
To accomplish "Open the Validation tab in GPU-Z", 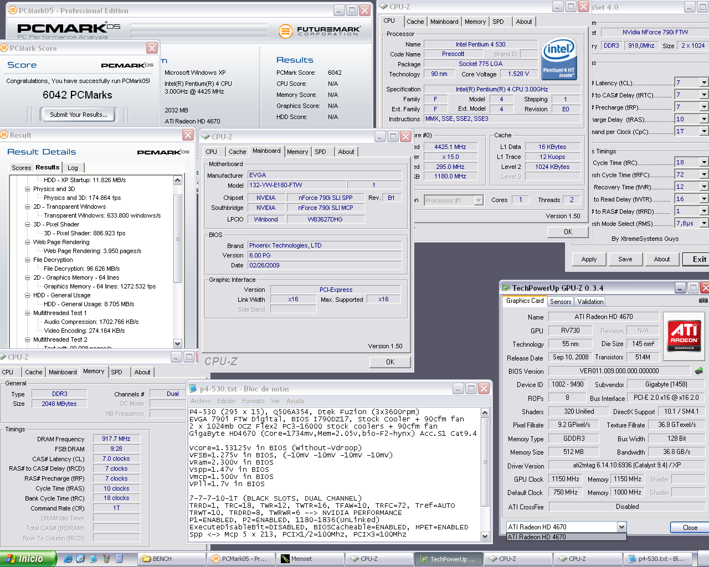I will tap(590, 301).
